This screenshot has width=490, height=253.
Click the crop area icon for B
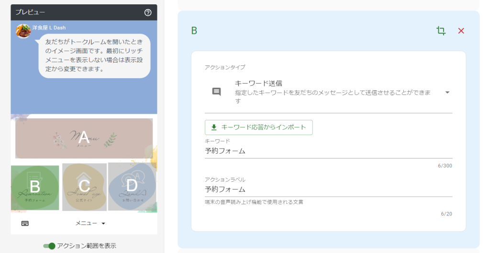441,31
